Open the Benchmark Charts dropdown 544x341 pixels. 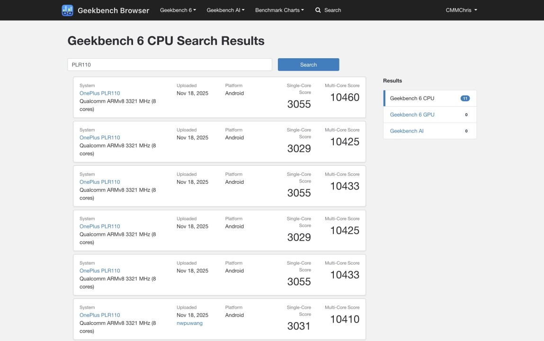point(279,10)
